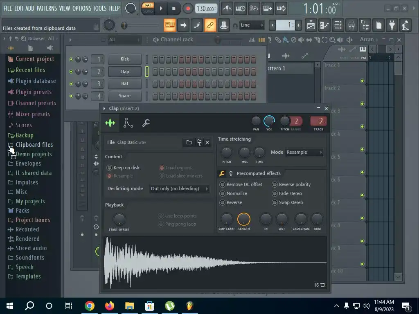The width and height of the screenshot is (419, 314).
Task: Click the sample waveform preview
Action: coord(215,263)
